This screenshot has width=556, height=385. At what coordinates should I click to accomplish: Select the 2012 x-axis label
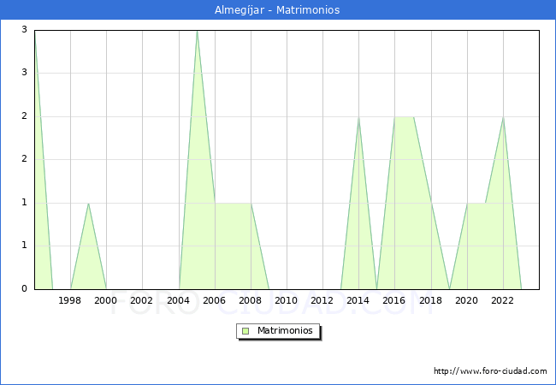point(322,300)
